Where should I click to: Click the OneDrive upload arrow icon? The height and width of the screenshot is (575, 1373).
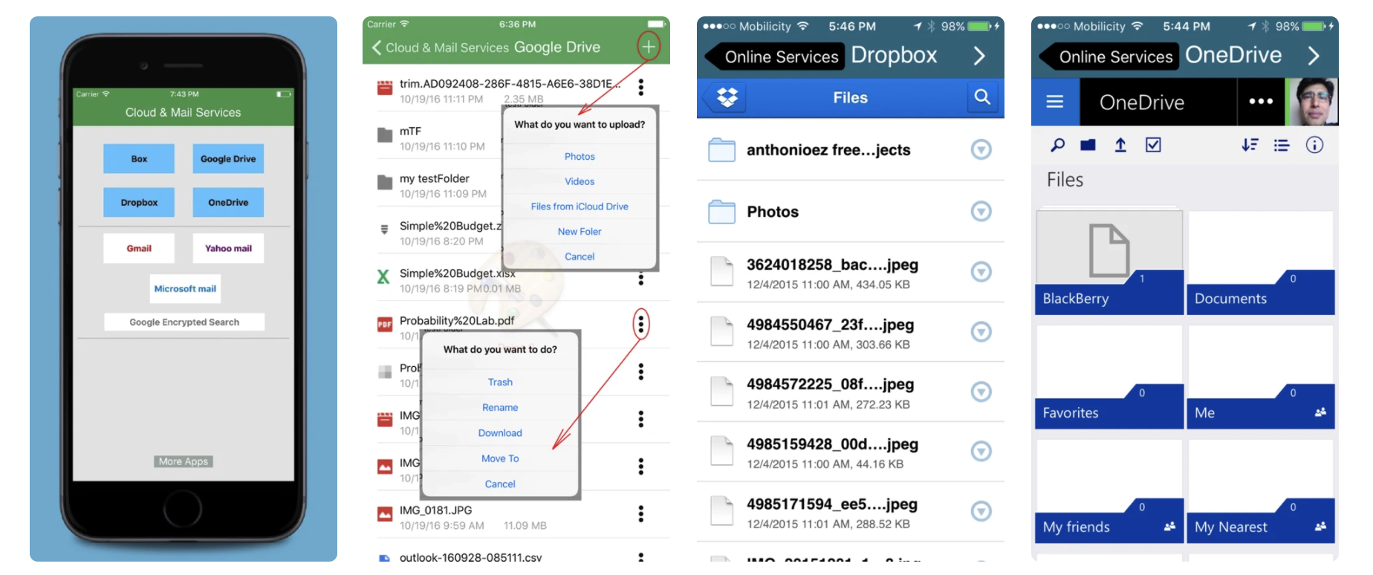(x=1120, y=146)
